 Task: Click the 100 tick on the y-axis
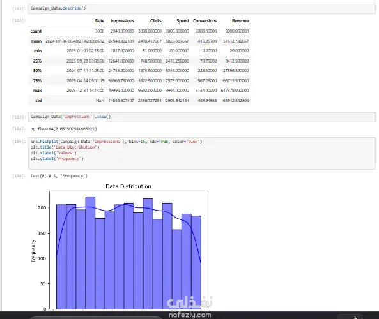(x=42, y=258)
